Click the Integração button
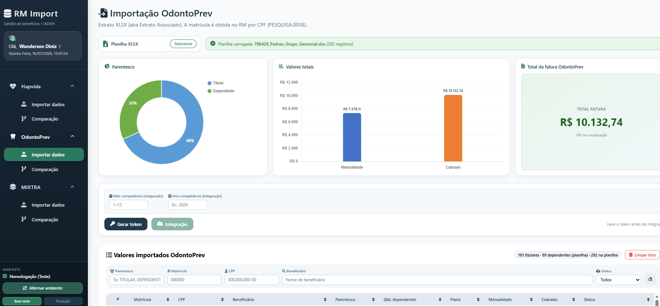This screenshot has width=660, height=306. point(172,224)
